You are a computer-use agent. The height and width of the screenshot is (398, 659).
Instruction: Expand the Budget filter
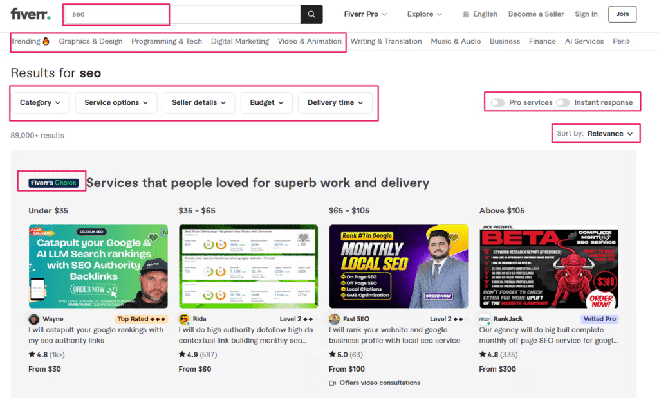tap(266, 102)
